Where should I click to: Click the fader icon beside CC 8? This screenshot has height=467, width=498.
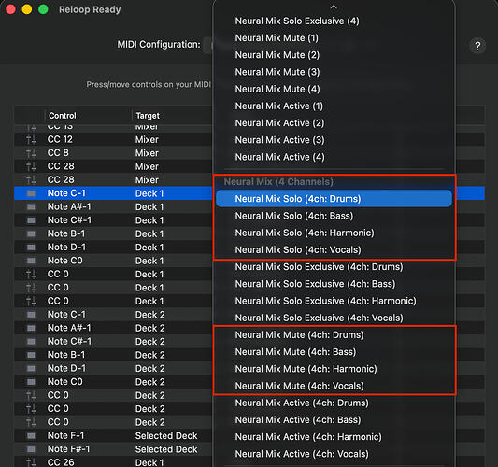click(31, 153)
